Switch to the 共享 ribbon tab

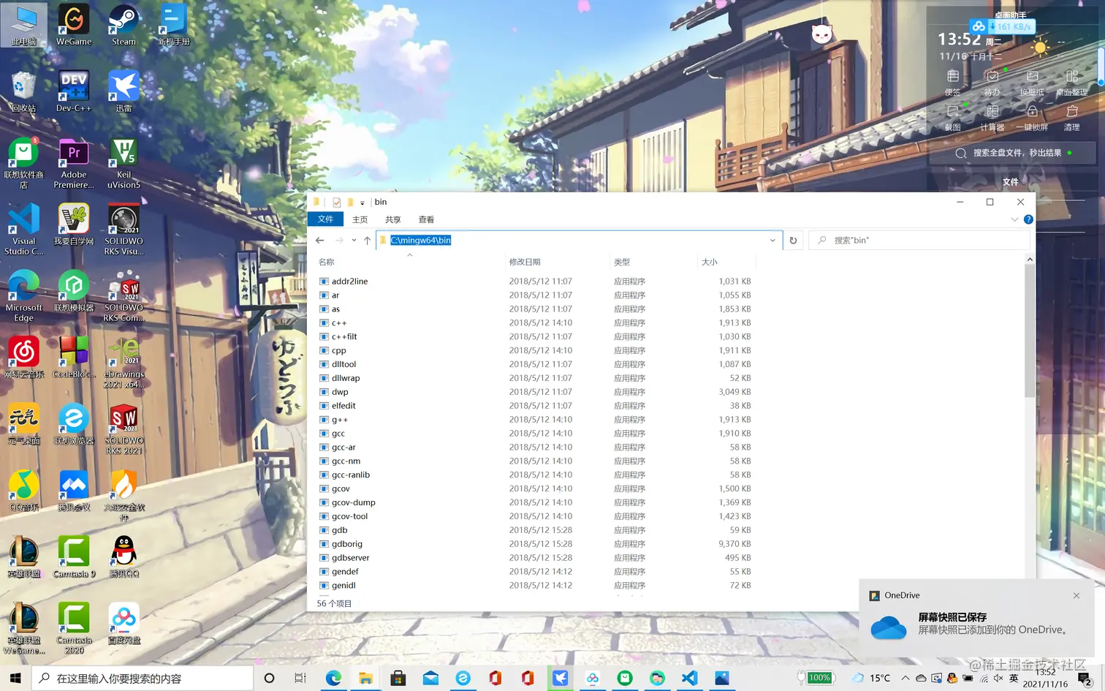[393, 219]
